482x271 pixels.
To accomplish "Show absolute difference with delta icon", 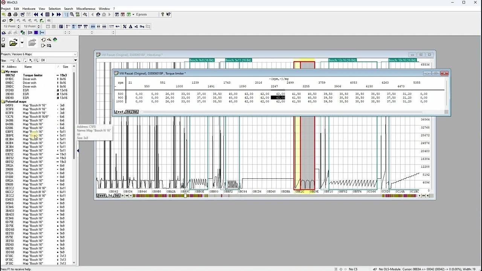I will point(130,26).
